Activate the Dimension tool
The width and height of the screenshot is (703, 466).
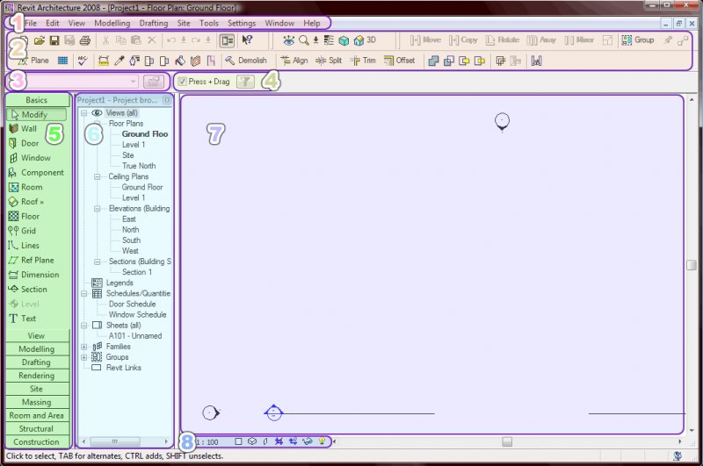point(40,275)
